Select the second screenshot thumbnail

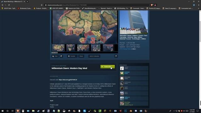pos(71,48)
